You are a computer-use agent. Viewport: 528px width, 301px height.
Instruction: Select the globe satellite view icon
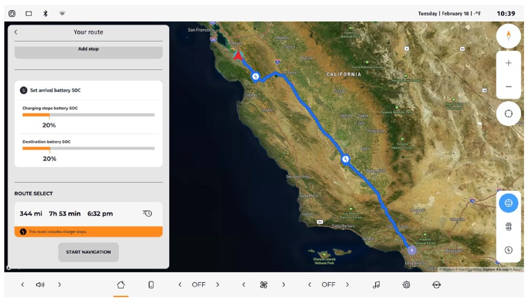point(508,203)
